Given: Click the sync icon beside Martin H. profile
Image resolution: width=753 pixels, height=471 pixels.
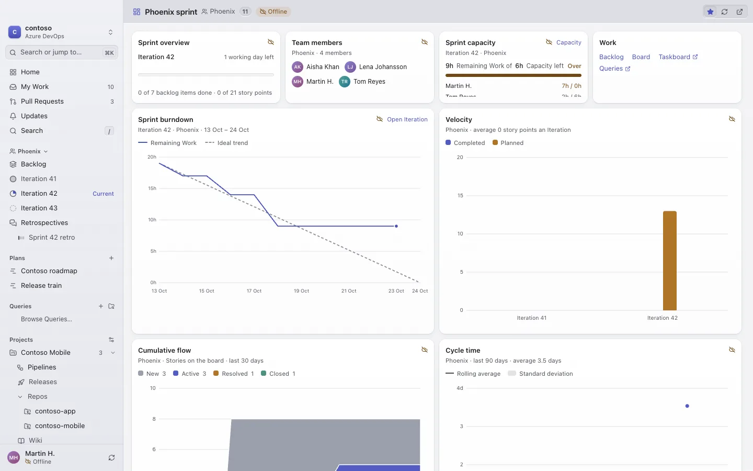Looking at the screenshot, I should click(111, 457).
